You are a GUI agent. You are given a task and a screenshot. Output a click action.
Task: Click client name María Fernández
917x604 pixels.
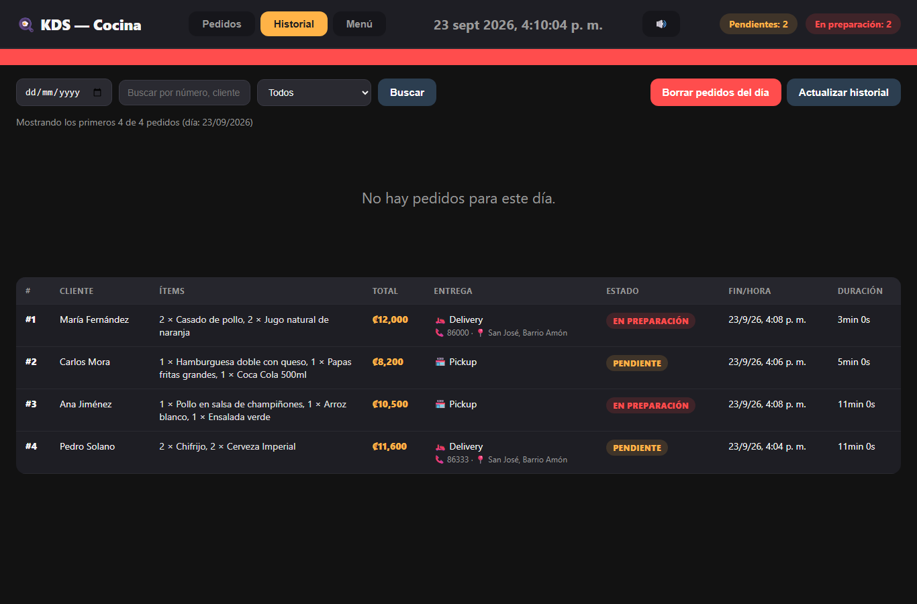pos(94,319)
